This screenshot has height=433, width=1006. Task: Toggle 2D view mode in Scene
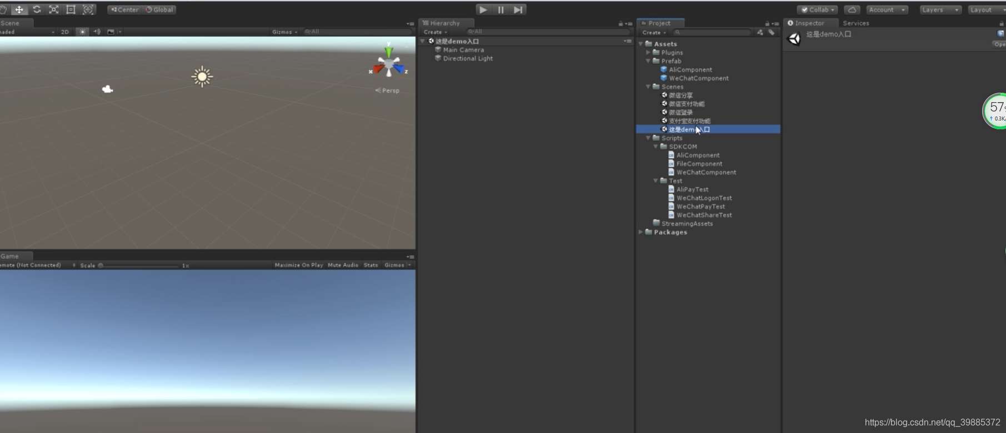tap(65, 32)
